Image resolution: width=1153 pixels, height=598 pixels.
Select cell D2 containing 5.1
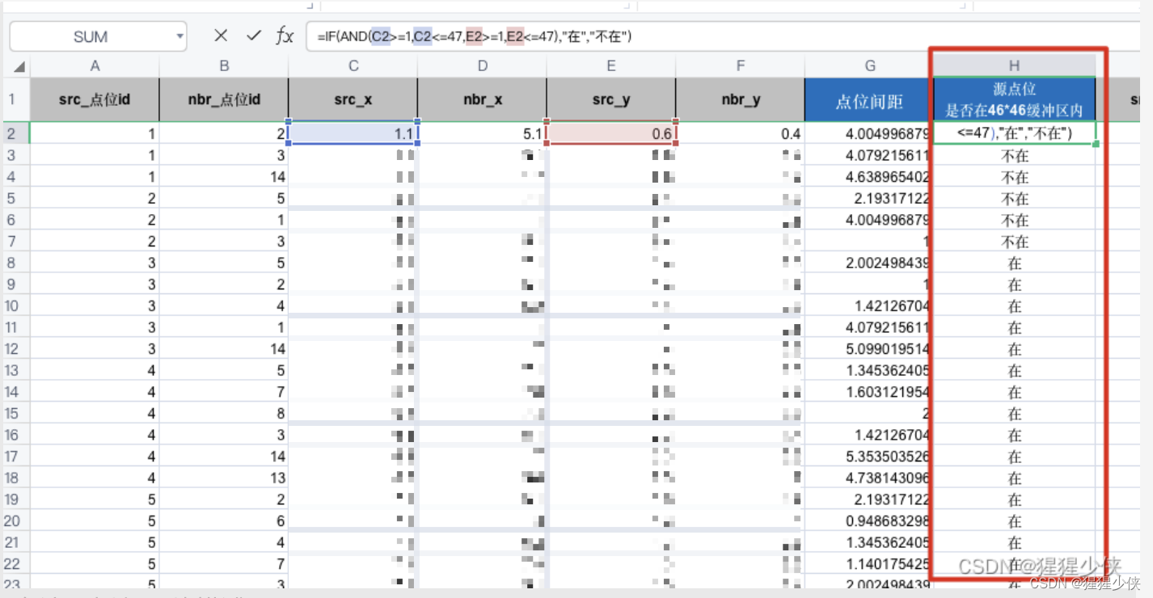coord(482,133)
